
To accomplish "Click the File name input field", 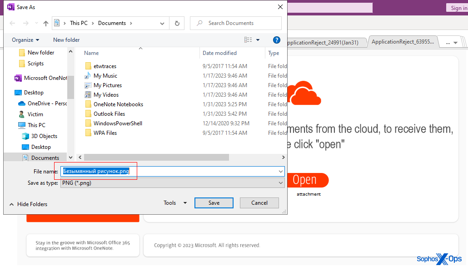I will [x=172, y=172].
